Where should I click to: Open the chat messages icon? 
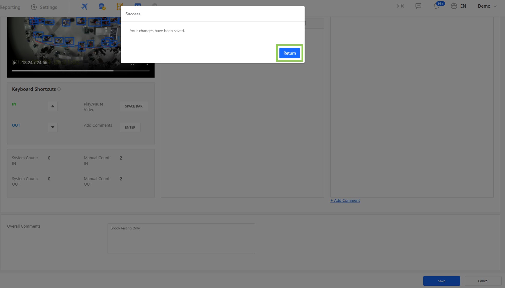(x=418, y=6)
